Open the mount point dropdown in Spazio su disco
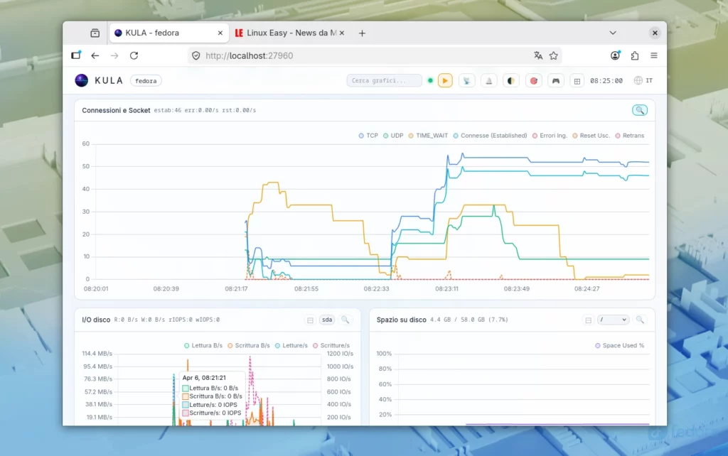728x456 pixels. pyautogui.click(x=613, y=320)
